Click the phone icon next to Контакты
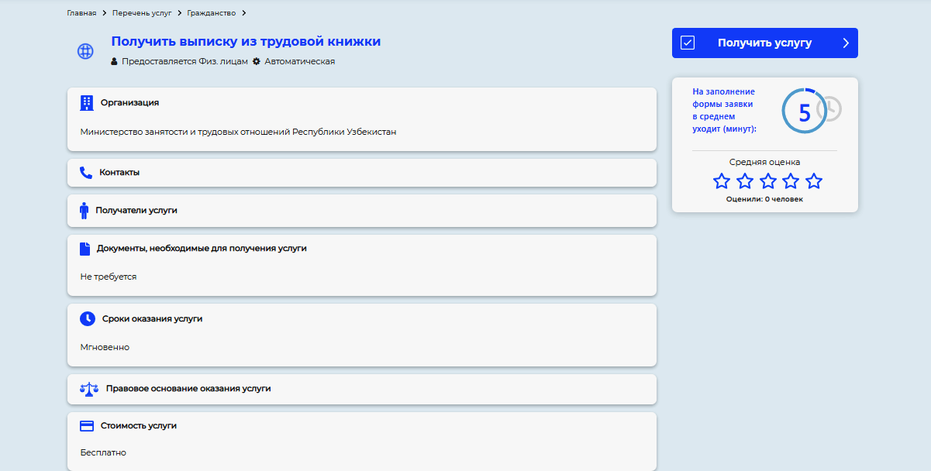 (x=86, y=173)
